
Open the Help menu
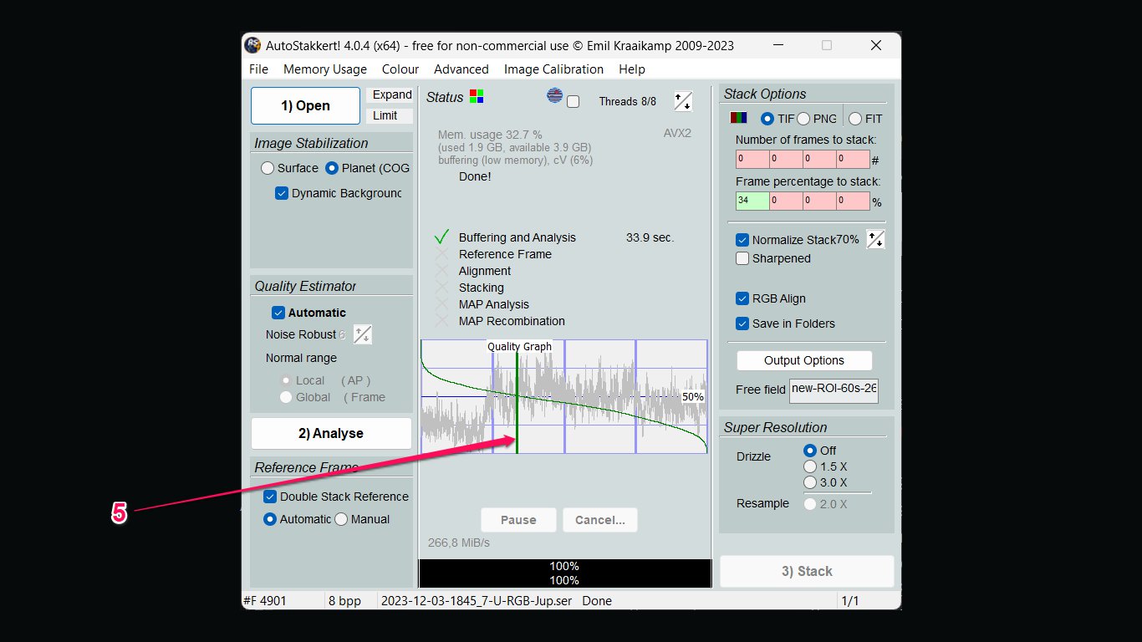pos(632,69)
